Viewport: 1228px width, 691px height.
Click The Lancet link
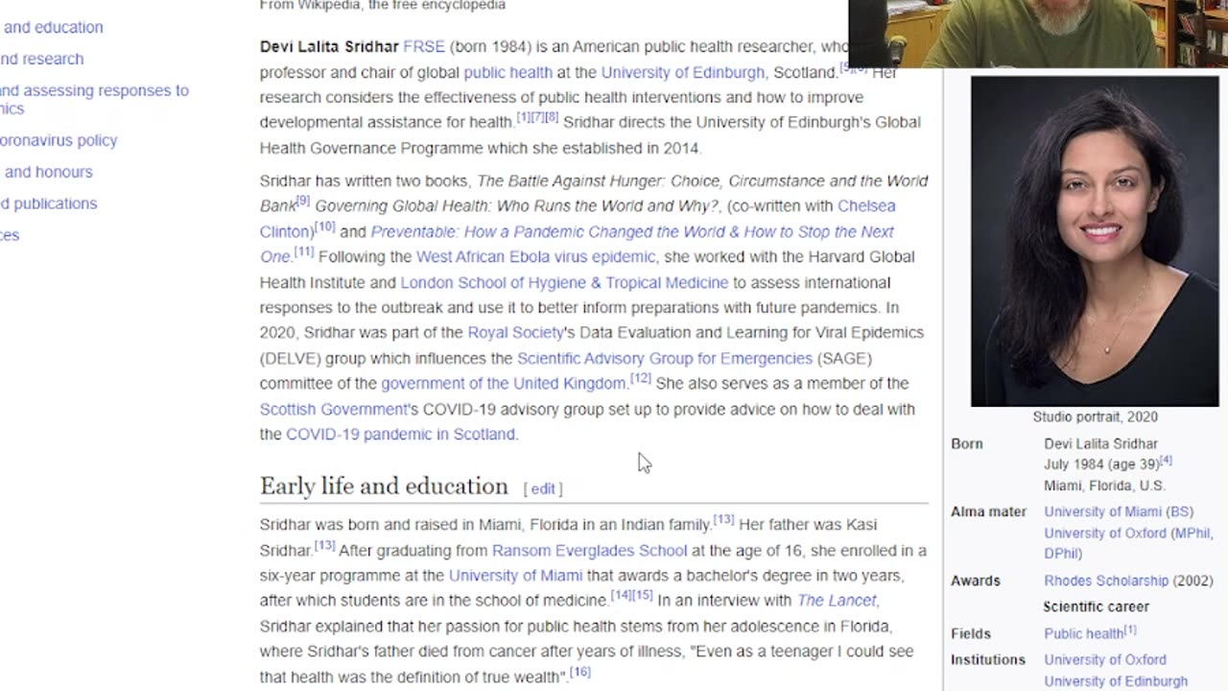tap(837, 600)
